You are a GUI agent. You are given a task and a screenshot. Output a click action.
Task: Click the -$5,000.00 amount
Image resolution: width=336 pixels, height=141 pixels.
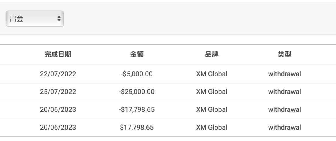tap(137, 74)
